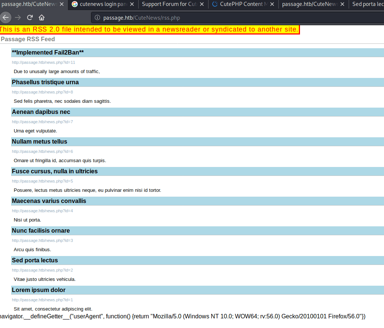The width and height of the screenshot is (384, 328).
Task: Close the cutenews login panel tab
Action: click(132, 4)
